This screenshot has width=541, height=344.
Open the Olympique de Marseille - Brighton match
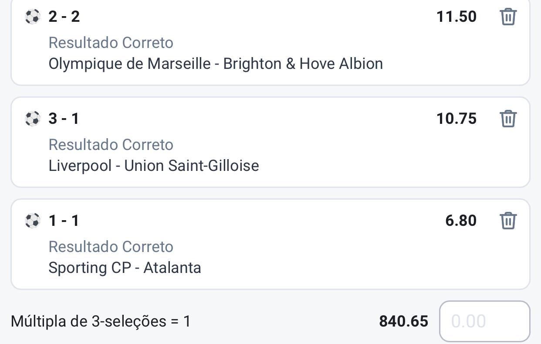216,64
